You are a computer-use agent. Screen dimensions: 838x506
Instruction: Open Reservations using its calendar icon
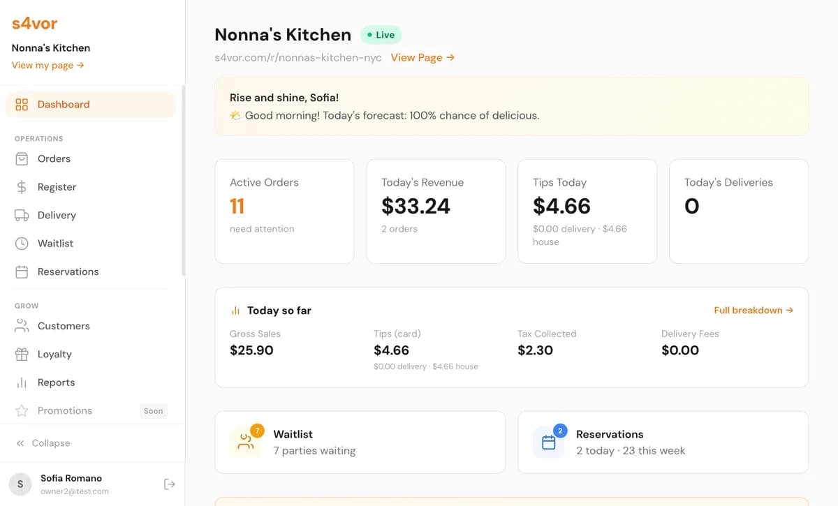point(21,271)
